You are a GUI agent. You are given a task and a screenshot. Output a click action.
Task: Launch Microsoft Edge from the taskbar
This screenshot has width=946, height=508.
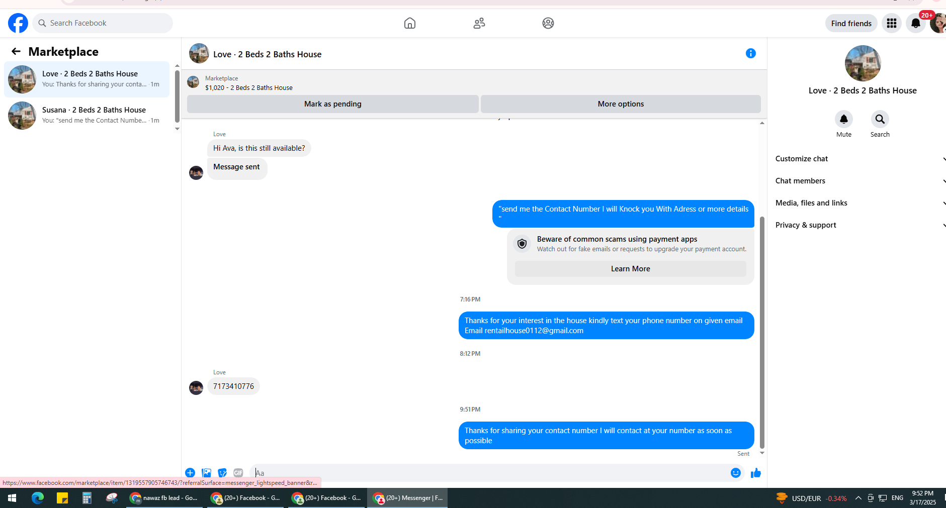point(38,498)
